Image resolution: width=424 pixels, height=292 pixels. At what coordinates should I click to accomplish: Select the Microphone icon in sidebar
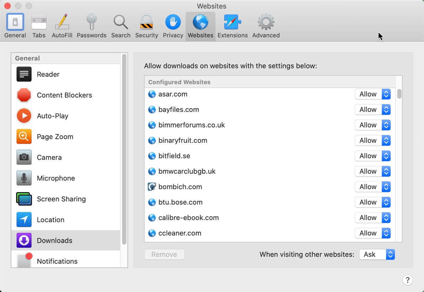pos(24,178)
